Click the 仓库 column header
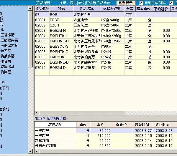 point(130,9)
